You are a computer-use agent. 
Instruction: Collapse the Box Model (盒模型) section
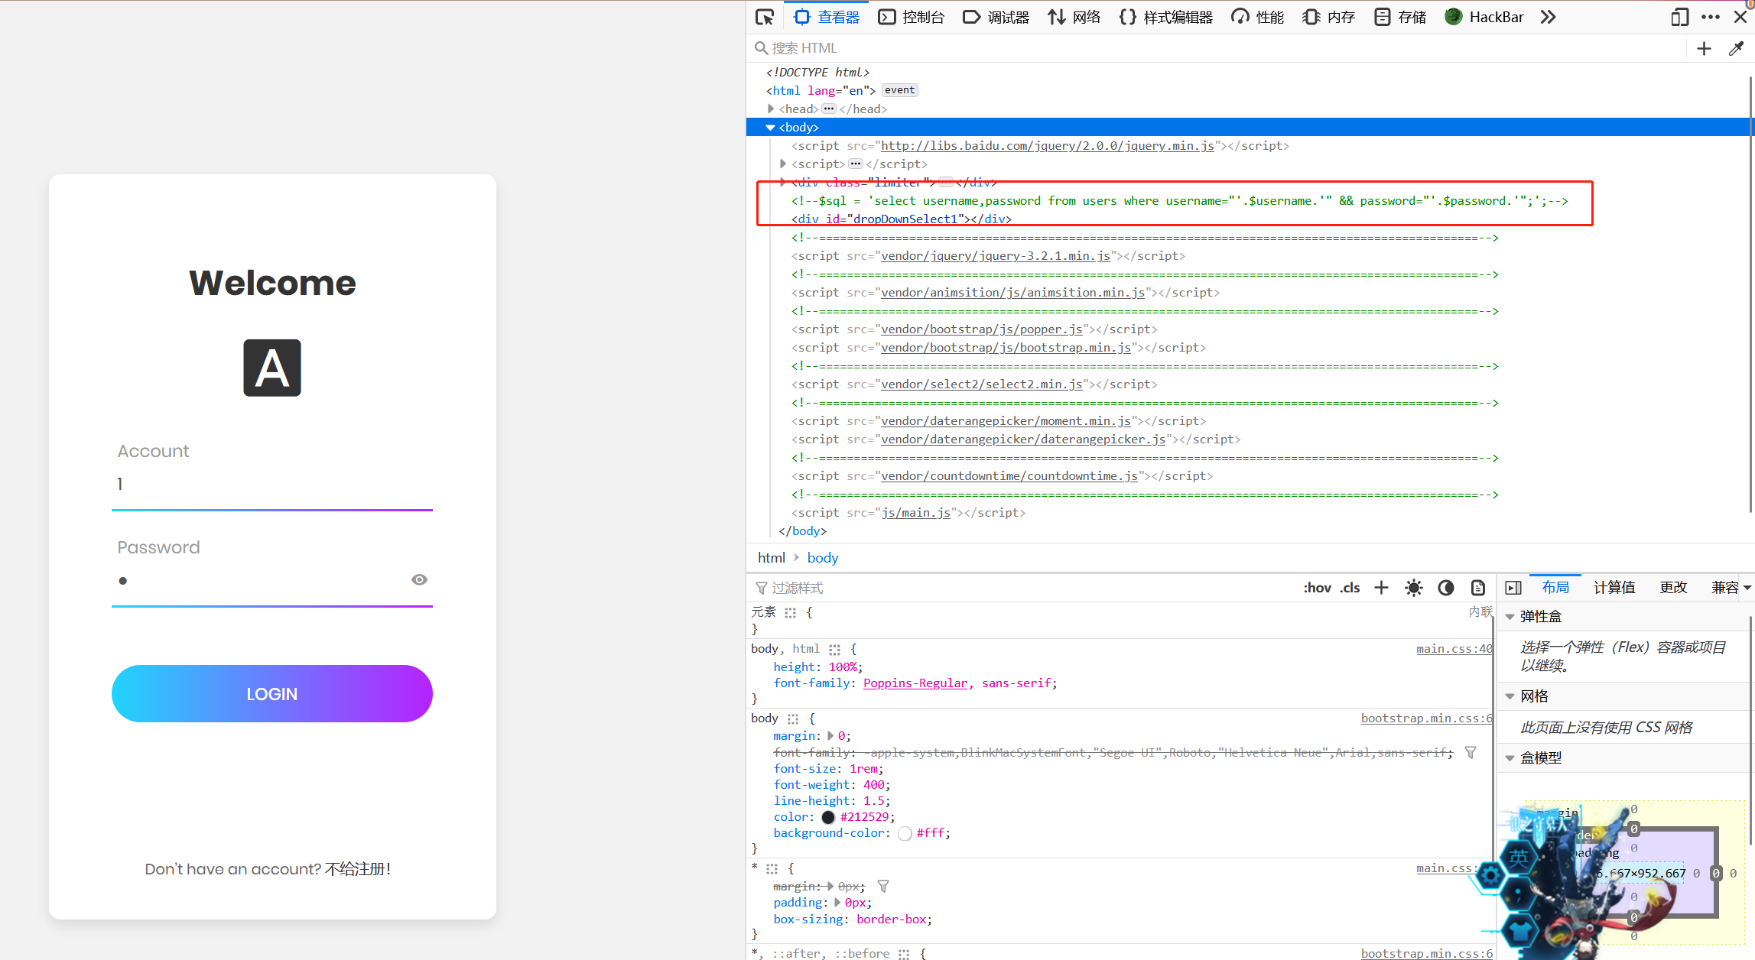pyautogui.click(x=1510, y=758)
